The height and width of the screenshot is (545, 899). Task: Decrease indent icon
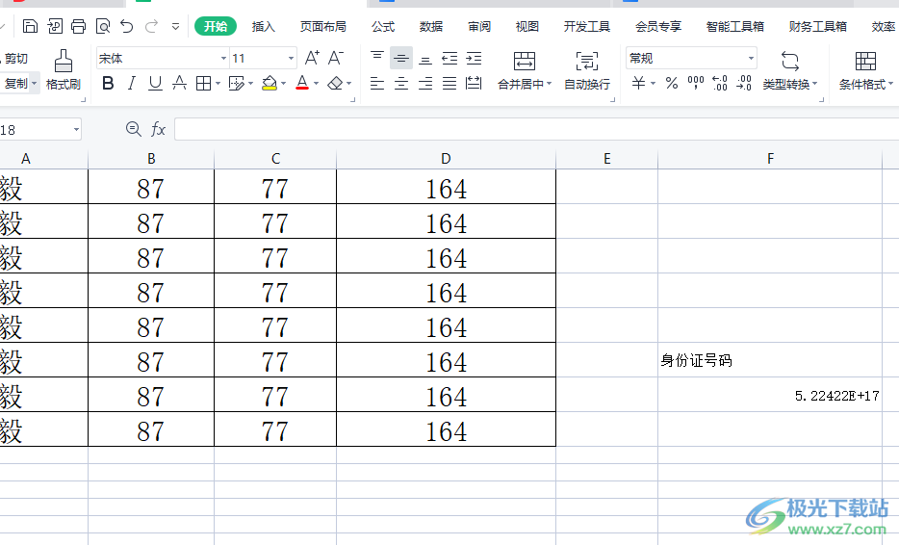pos(449,58)
